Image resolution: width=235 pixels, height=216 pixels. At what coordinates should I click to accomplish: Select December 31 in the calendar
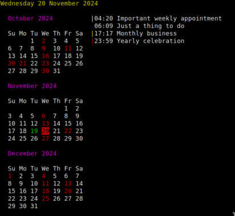34,206
